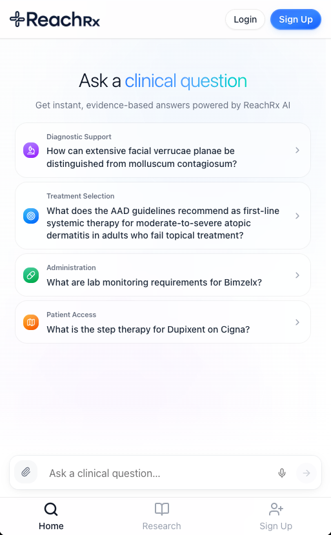Viewport: 331px width, 535px height.
Task: Click the blue target Treatment Selection icon
Action: tap(31, 216)
